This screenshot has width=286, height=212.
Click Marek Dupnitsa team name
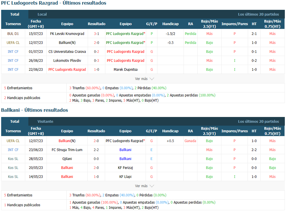point(126,69)
